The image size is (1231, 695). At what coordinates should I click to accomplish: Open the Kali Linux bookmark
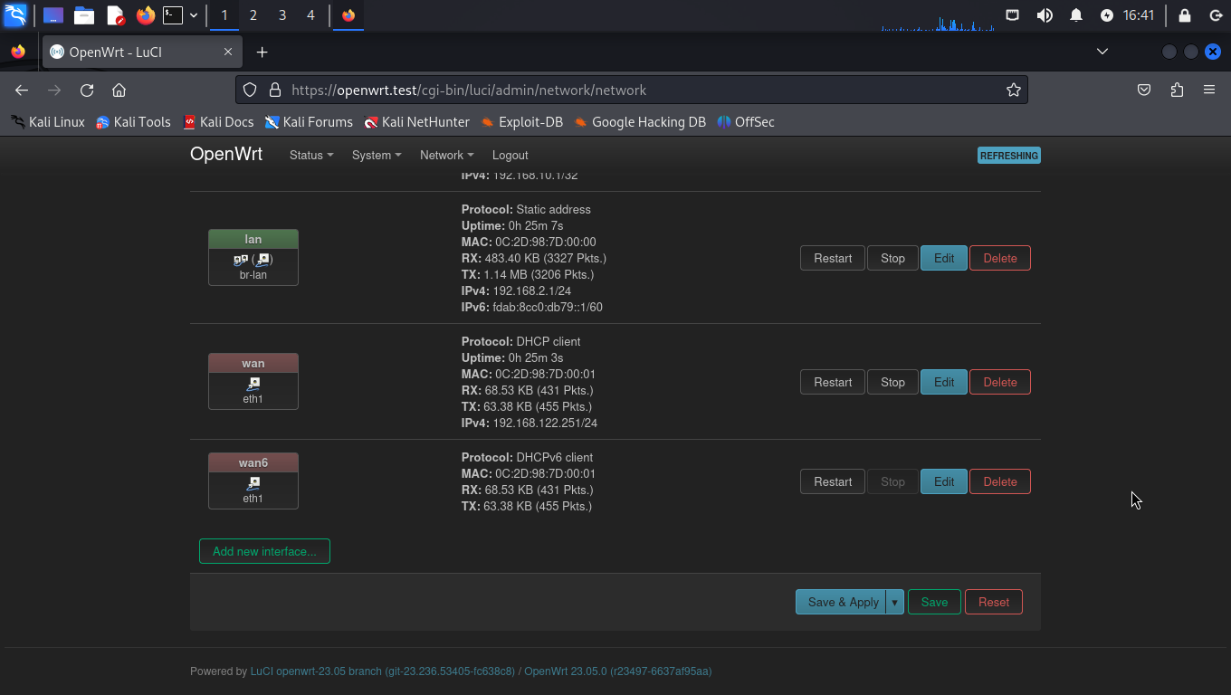coord(47,121)
